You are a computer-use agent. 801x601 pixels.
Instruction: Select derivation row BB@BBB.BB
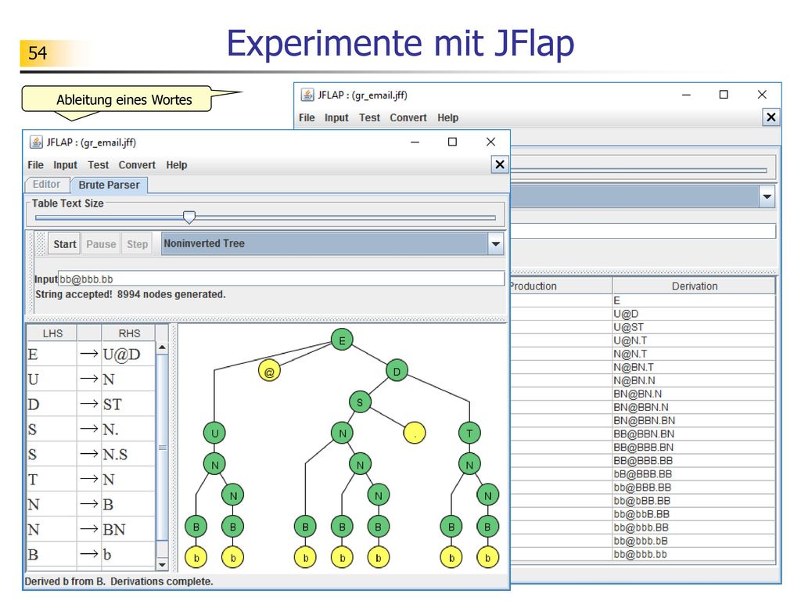(x=643, y=460)
